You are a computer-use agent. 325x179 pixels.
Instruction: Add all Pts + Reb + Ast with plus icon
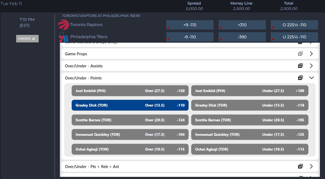(x=300, y=166)
